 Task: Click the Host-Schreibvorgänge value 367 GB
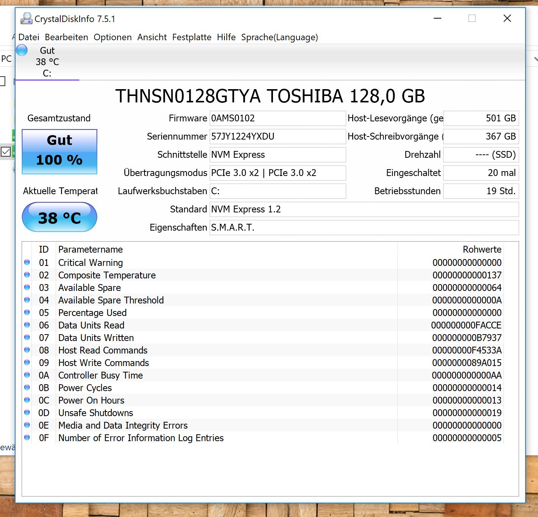tap(481, 137)
